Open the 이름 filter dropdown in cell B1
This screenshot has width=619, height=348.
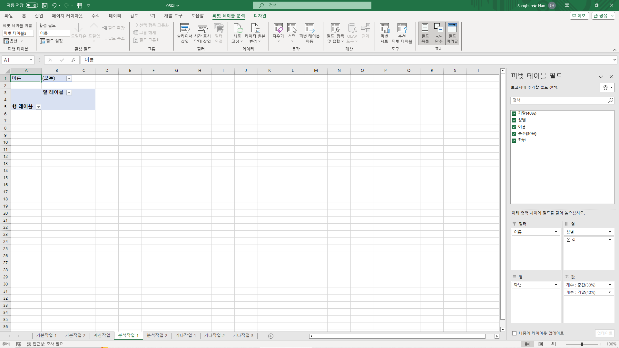pyautogui.click(x=69, y=78)
